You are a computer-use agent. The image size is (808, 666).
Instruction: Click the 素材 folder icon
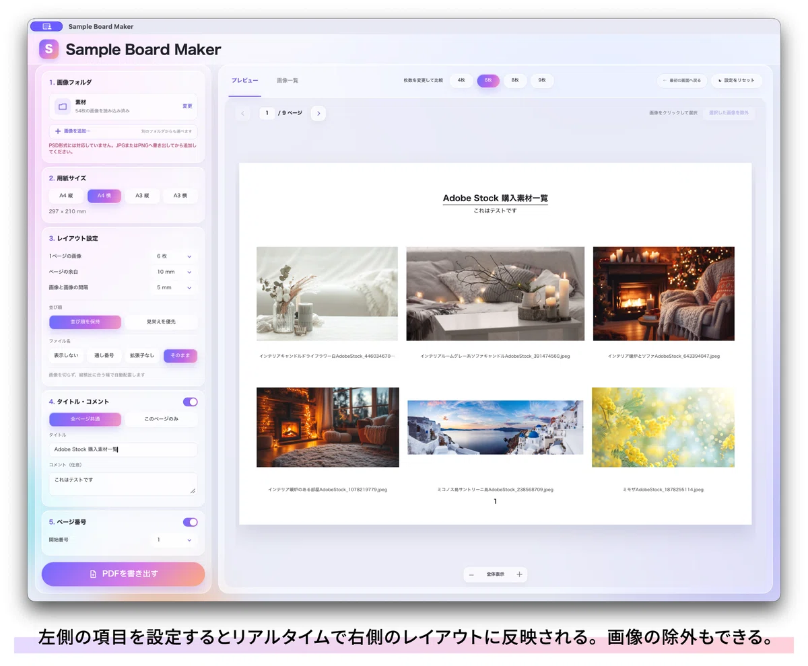point(63,106)
